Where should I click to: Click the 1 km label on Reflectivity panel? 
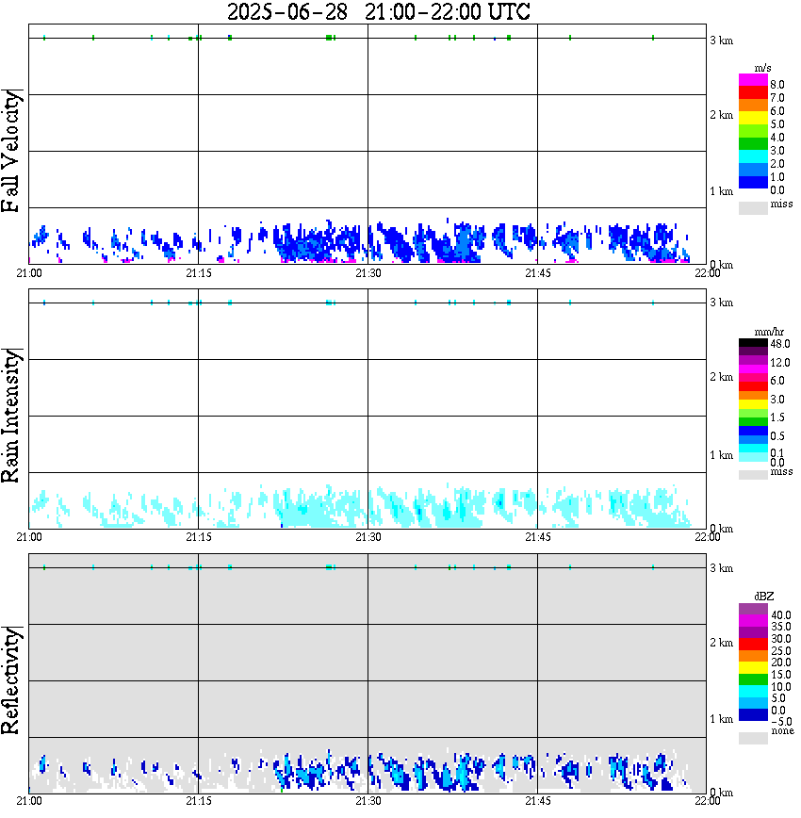click(x=721, y=719)
